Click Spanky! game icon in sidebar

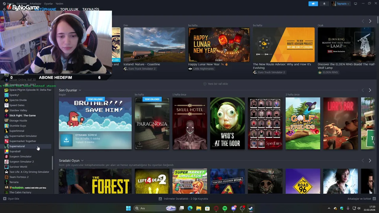pos(7,95)
